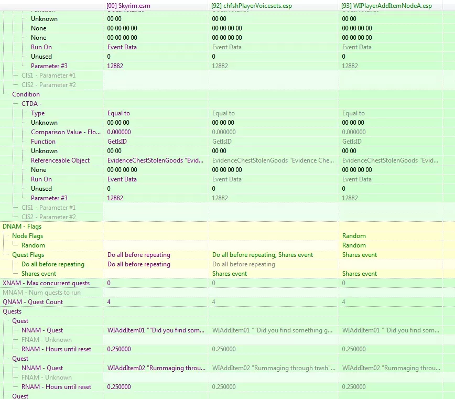Image resolution: width=455 pixels, height=399 pixels.
Task: Select the 0.000000 value in the WIPlayerAddItemNodeA.esp column
Action: tap(354, 132)
